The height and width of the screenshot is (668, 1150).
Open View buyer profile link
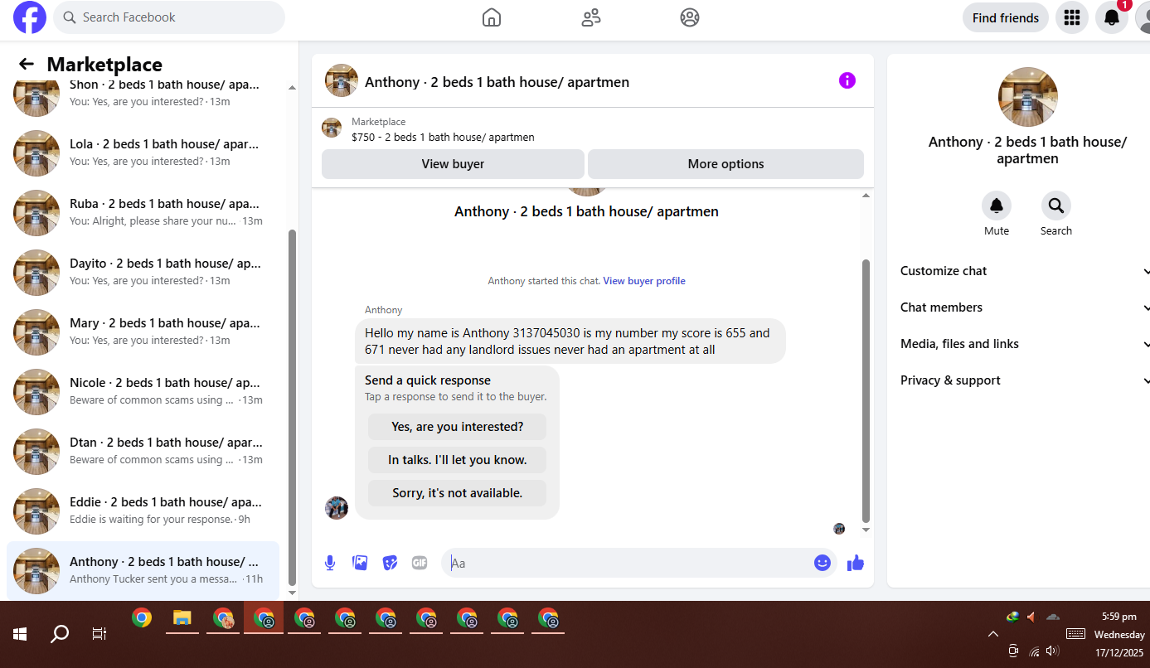coord(644,281)
